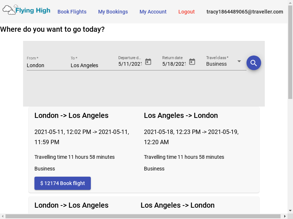The height and width of the screenshot is (219, 293).
Task: Click the Logout link
Action: click(x=186, y=12)
